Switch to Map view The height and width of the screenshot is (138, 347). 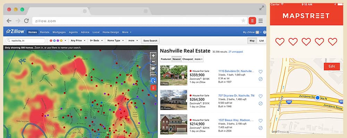(252, 41)
